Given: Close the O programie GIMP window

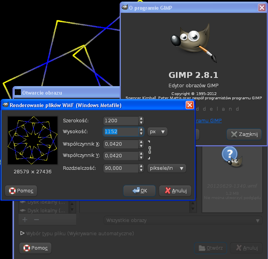Looking at the screenshot, I should (x=262, y=7).
